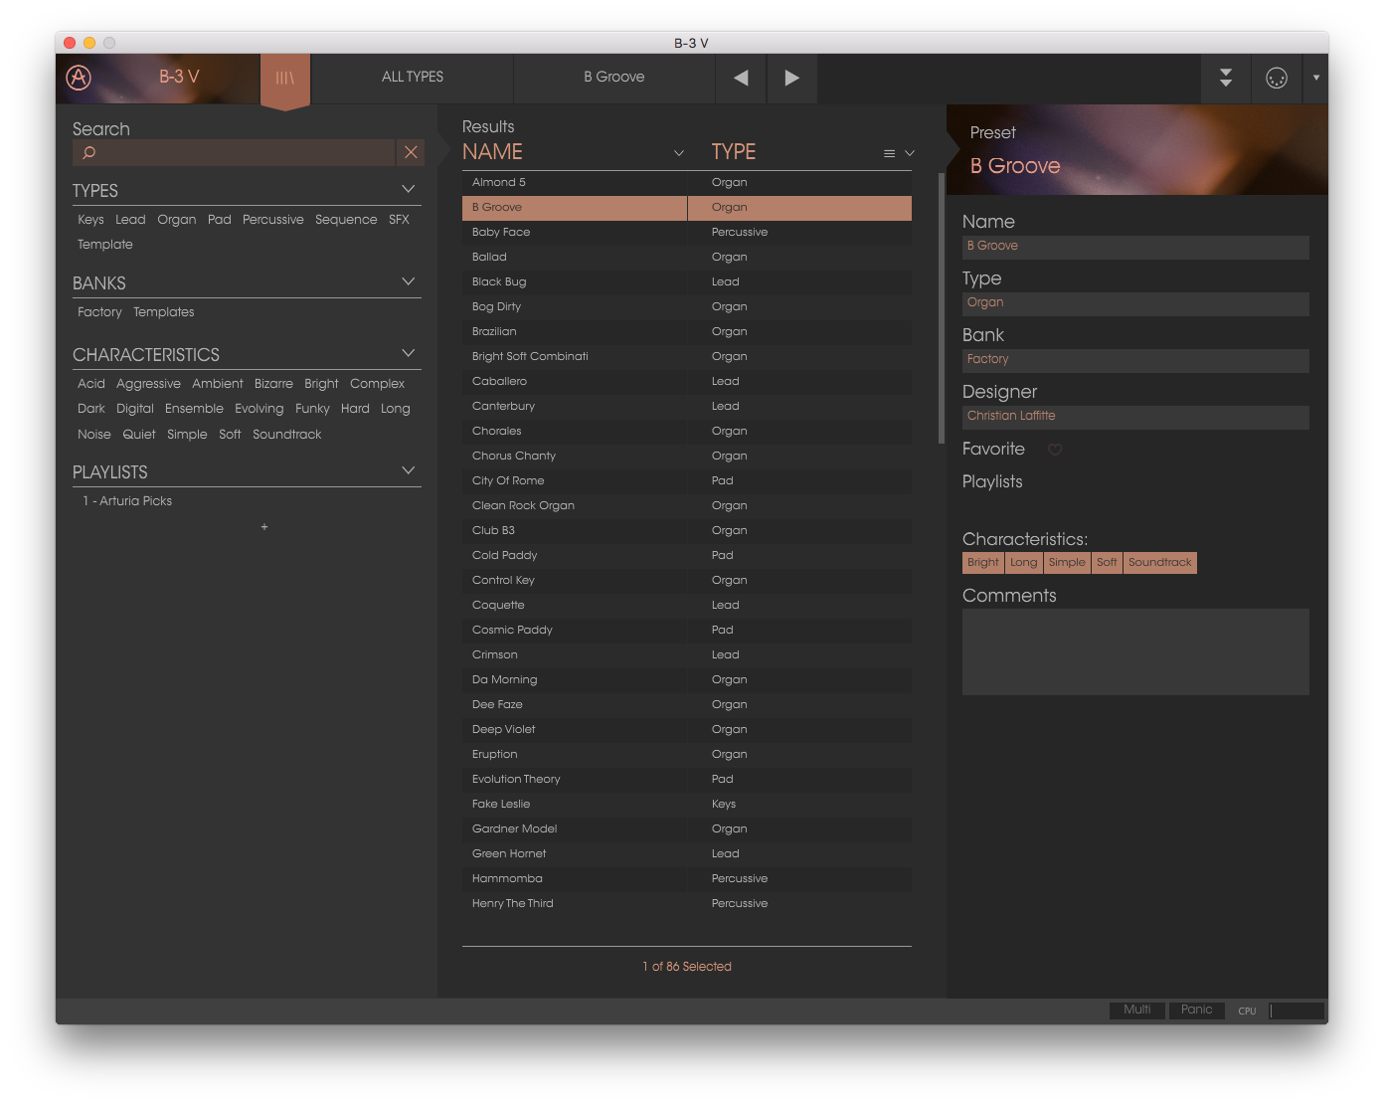
Task: Clear search with the X icon
Action: [411, 152]
